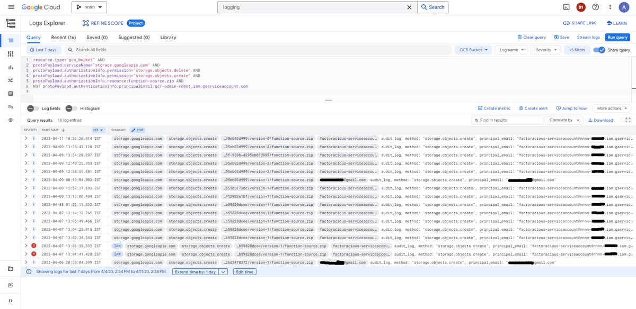Expand query results to fullscreen

(x=628, y=120)
